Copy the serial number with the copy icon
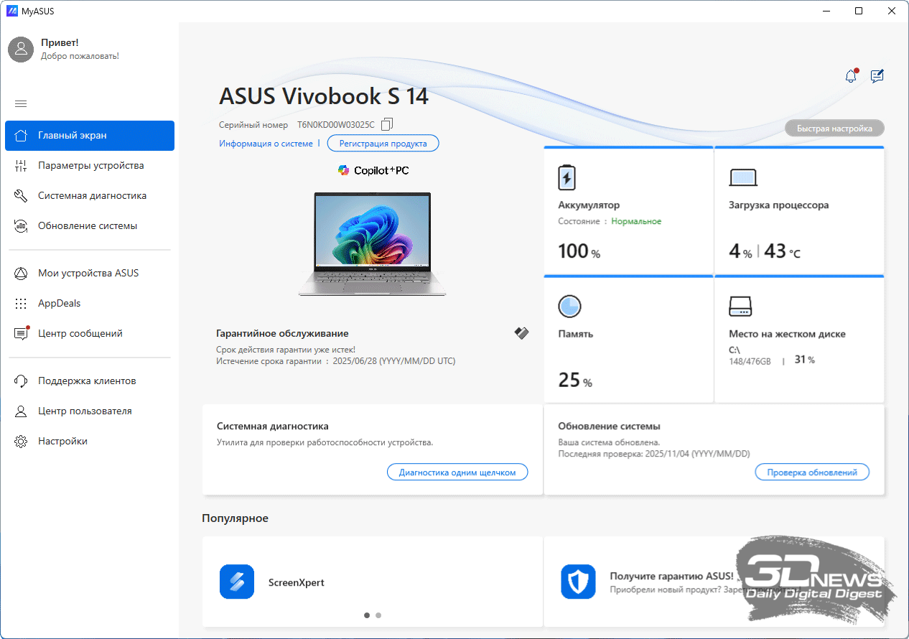This screenshot has width=909, height=639. tap(387, 124)
